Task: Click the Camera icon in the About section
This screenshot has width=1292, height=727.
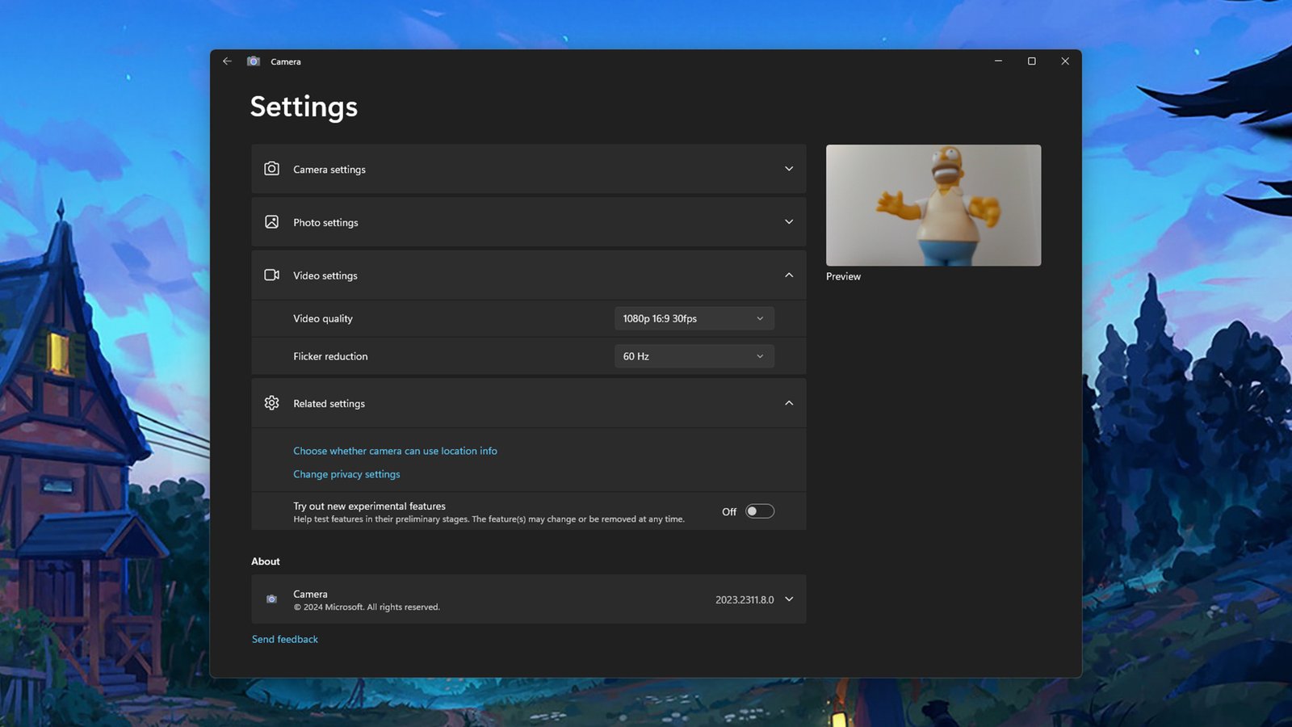Action: coord(271,599)
